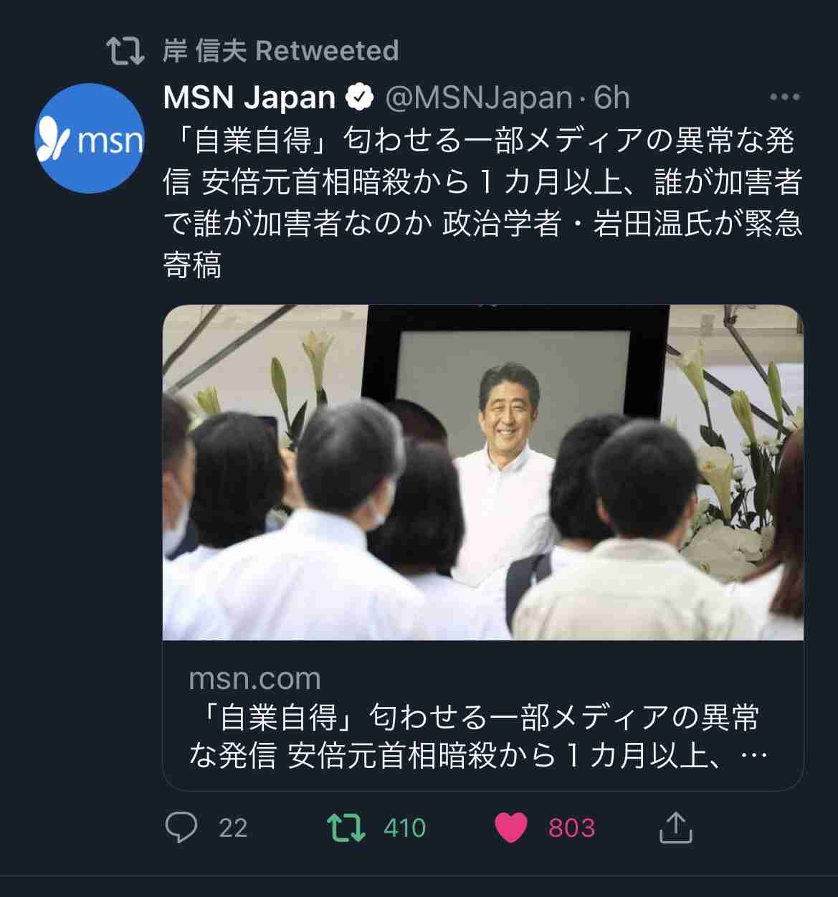Open the three-dot more options menu
Screen dimensions: 838x897
pyautogui.click(x=784, y=97)
